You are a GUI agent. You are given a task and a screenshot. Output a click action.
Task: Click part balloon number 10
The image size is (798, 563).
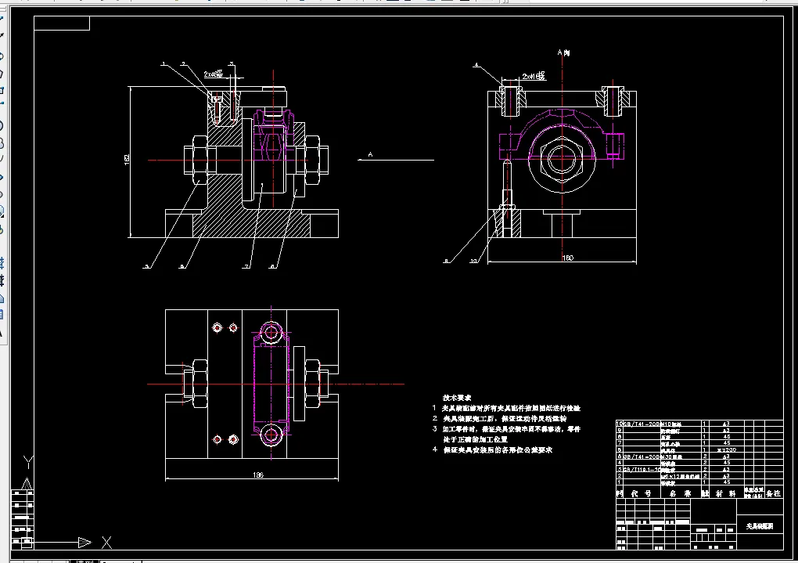coord(473,261)
